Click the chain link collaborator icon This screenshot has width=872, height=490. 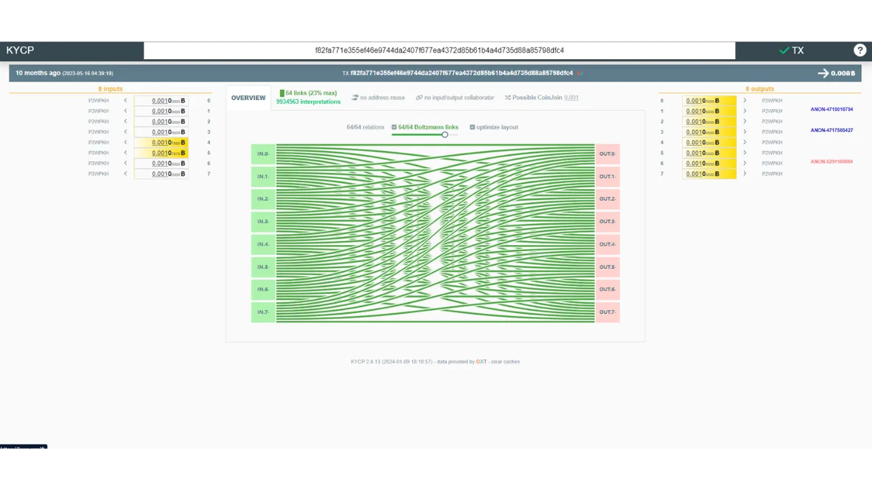pos(419,98)
